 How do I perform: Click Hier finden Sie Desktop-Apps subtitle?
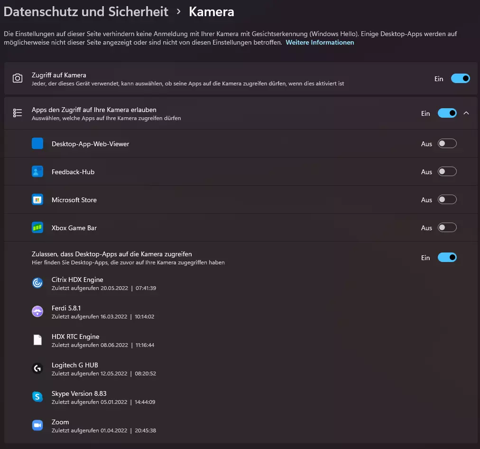tap(128, 262)
